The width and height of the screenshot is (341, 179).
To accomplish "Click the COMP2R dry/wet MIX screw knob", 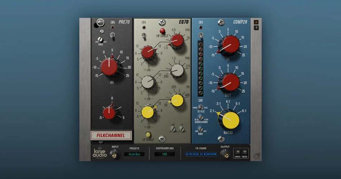I will tap(201, 129).
